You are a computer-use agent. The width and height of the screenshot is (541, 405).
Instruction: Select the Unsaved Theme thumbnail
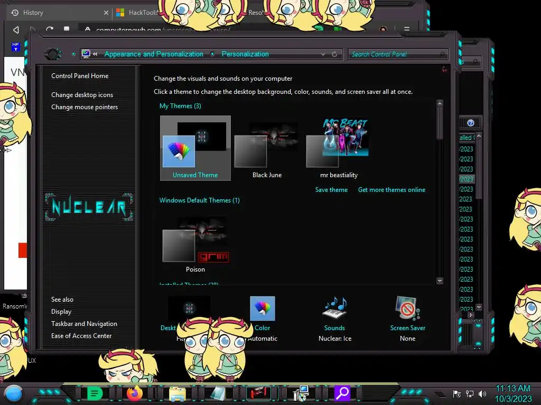195,148
